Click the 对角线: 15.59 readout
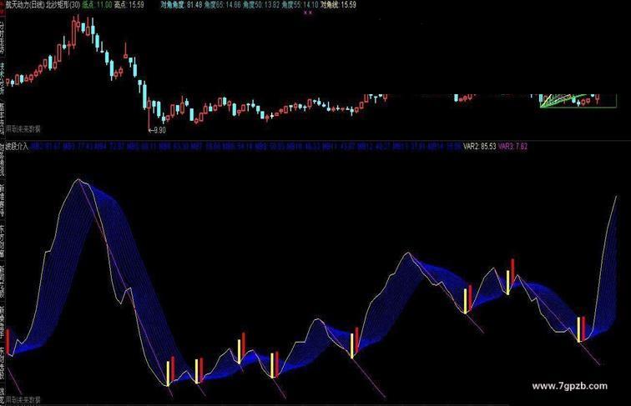Image resolution: width=631 pixels, height=406 pixels. click(x=338, y=5)
